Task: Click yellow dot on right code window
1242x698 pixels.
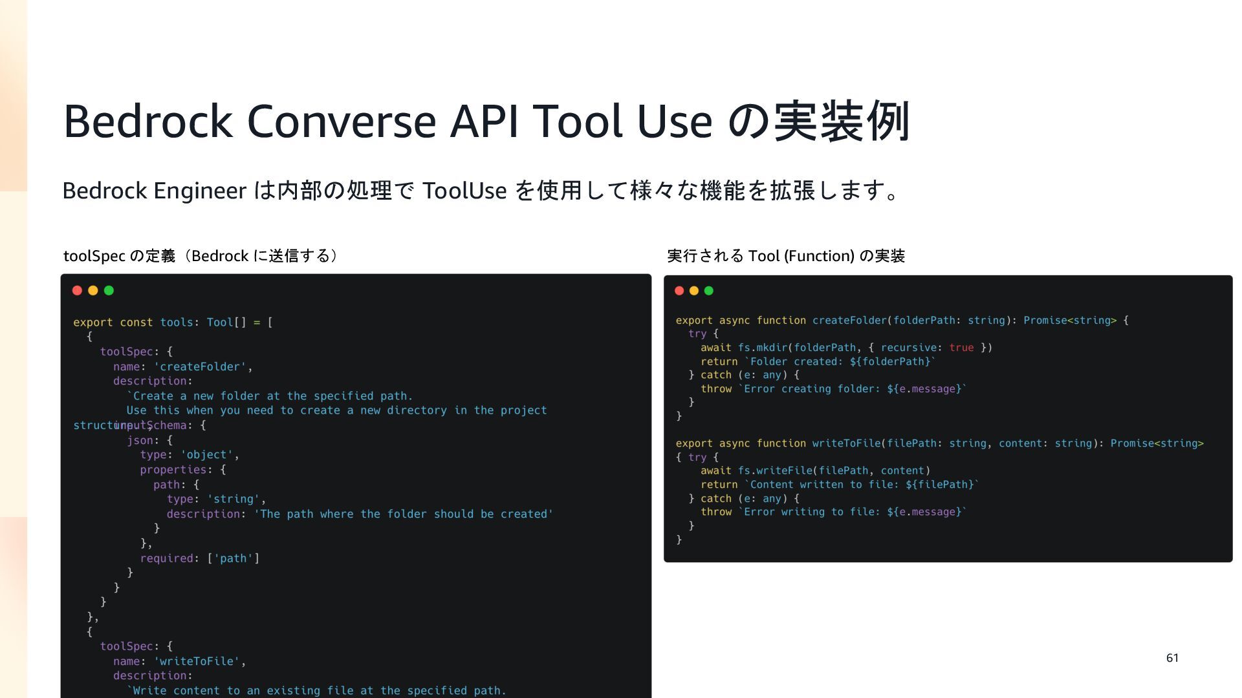Action: (x=694, y=291)
